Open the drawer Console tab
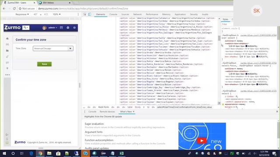Screen dimensions: 280x157 tap(92, 112)
